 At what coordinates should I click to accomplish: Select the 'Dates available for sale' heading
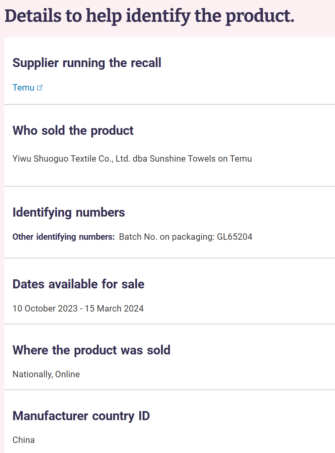click(x=78, y=284)
